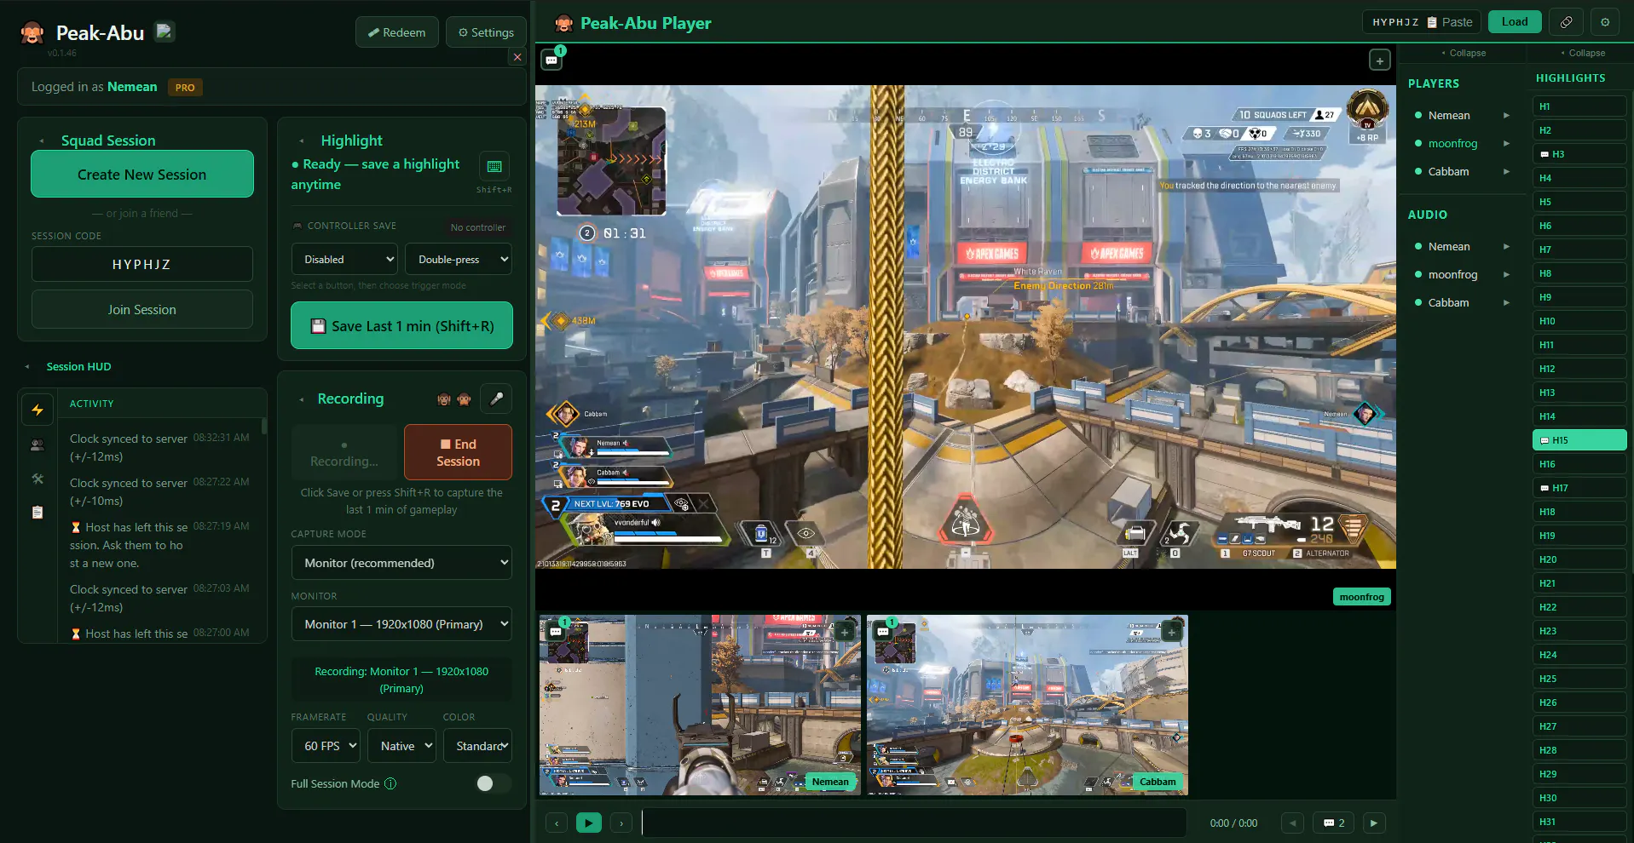Viewport: 1634px width, 843px height.
Task: Toggle Cabbam's green dot under Audio
Action: click(1418, 302)
